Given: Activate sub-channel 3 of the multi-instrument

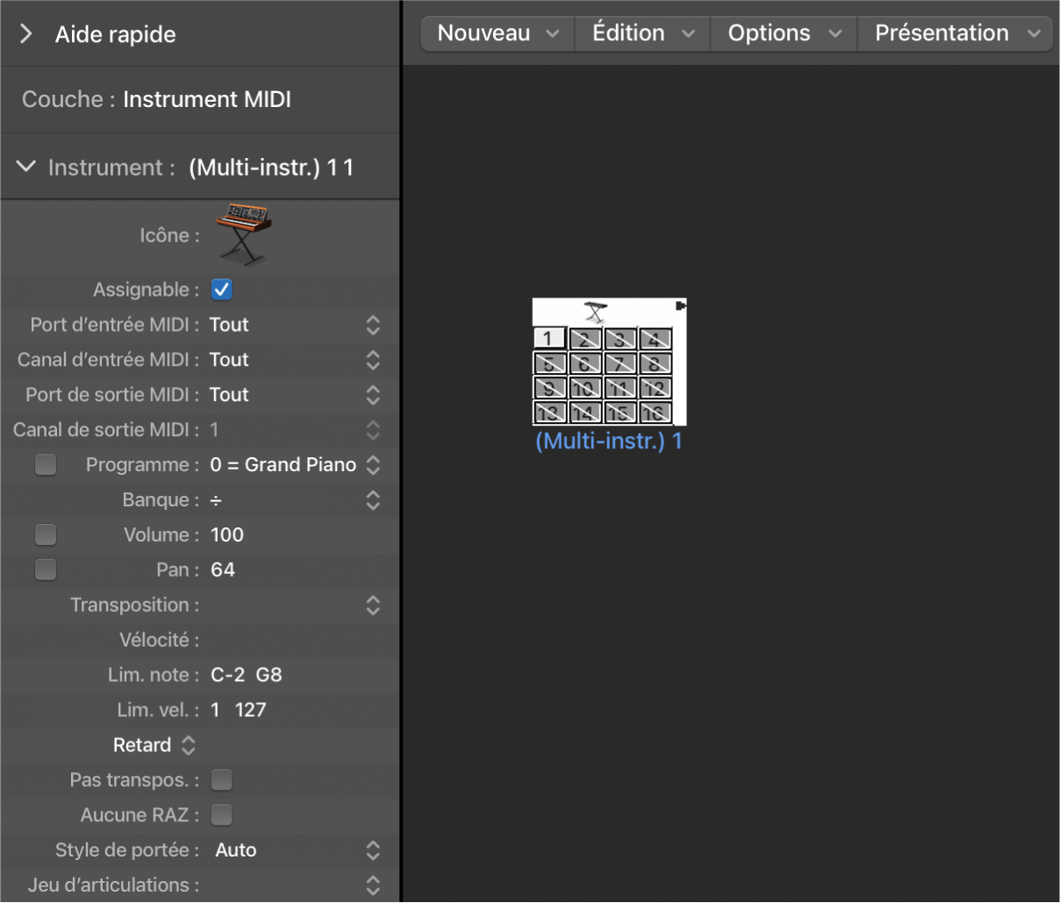Looking at the screenshot, I should click(620, 339).
